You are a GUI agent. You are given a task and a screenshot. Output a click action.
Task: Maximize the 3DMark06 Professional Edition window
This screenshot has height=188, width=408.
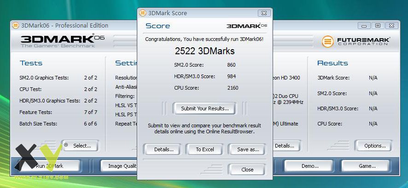point(378,25)
